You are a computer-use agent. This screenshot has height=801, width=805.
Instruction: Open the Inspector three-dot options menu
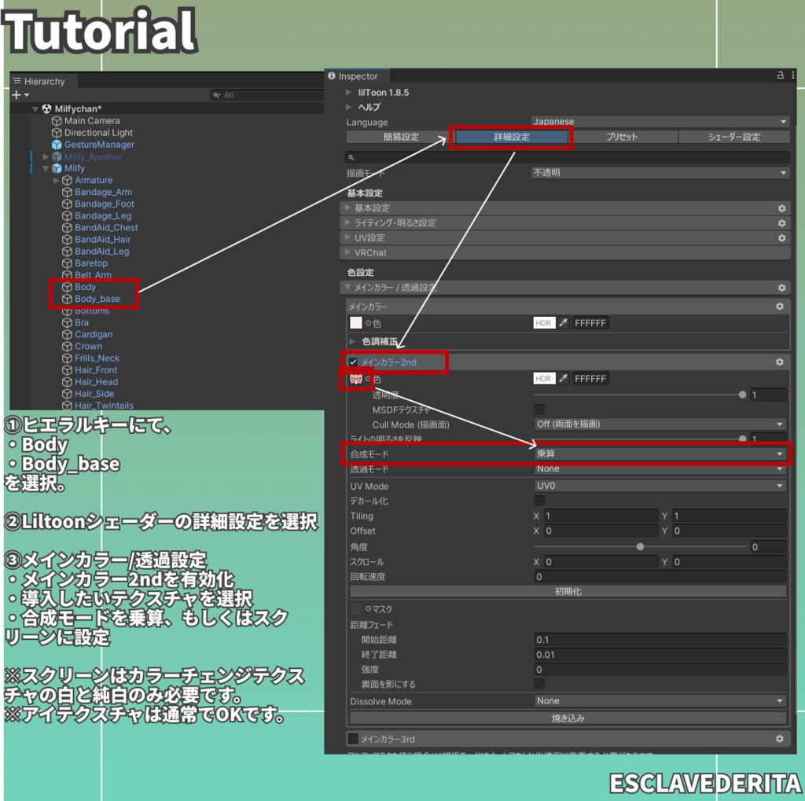[x=793, y=75]
